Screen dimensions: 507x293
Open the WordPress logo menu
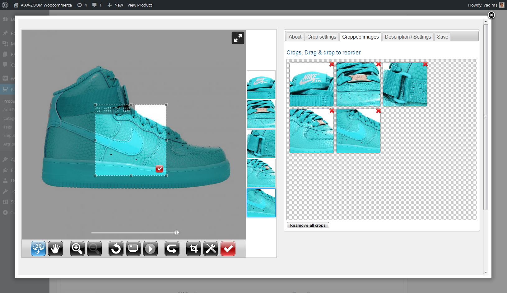tap(5, 5)
